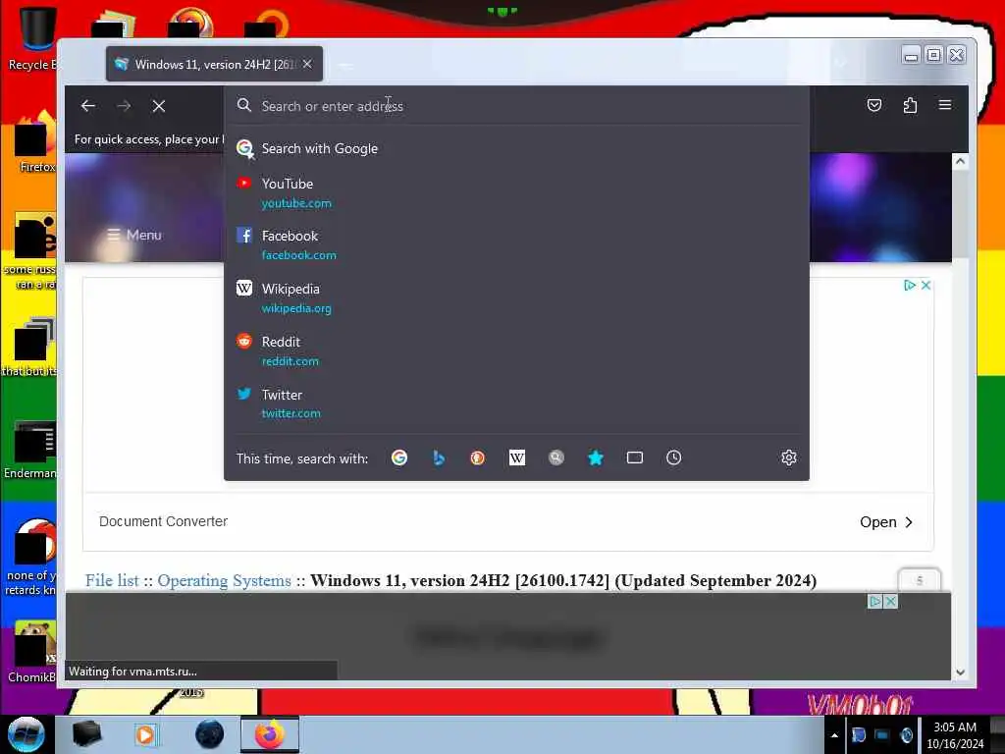Follow the File list link
This screenshot has width=1005, height=754.
pyautogui.click(x=112, y=580)
